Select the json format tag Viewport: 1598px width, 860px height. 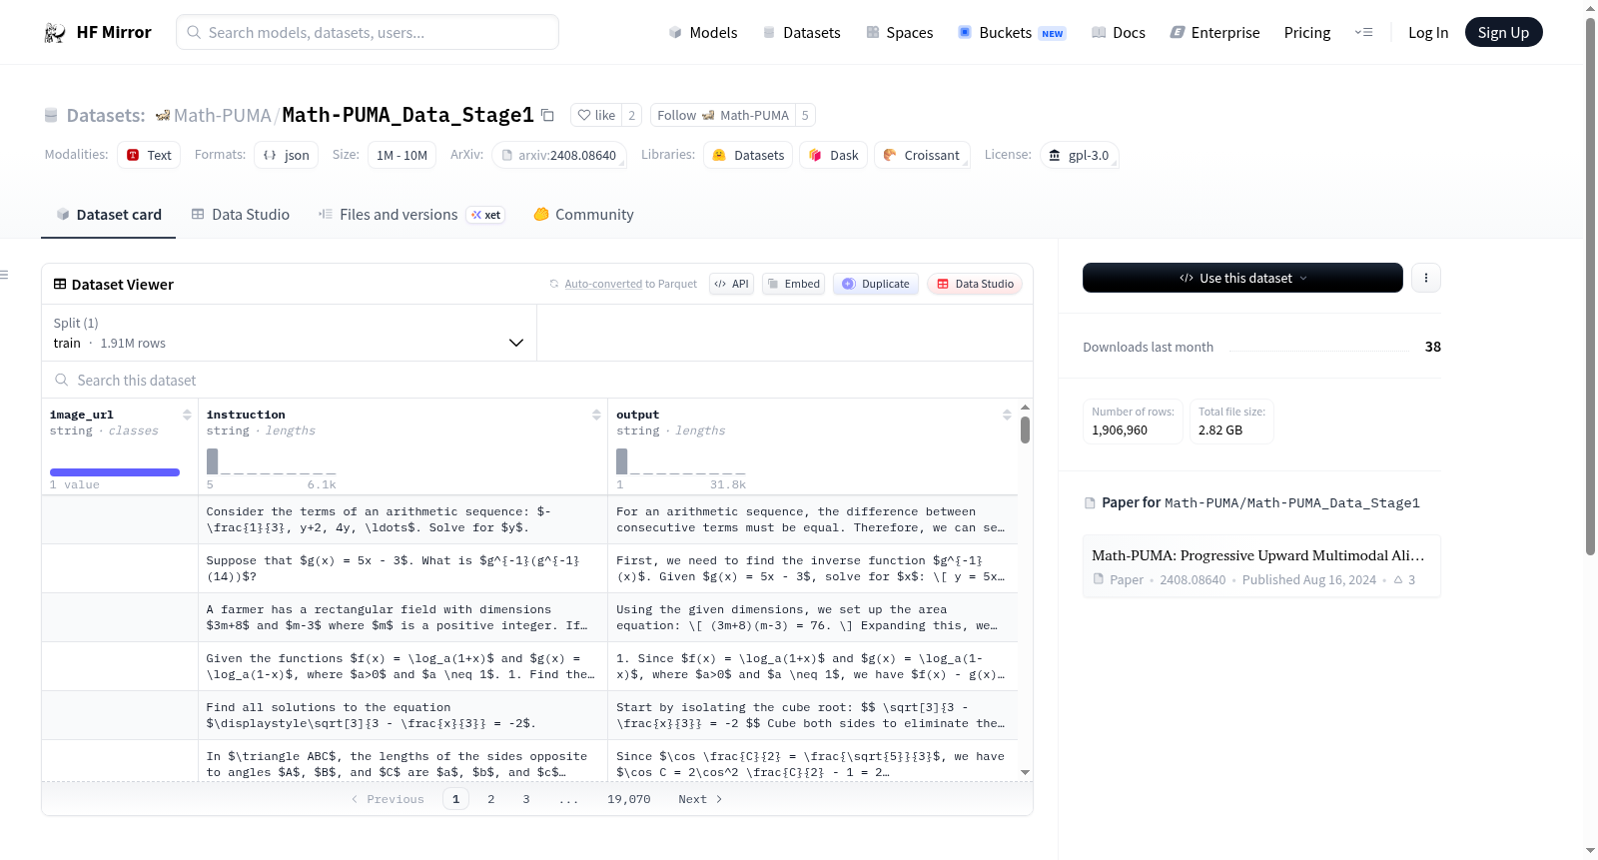287,155
